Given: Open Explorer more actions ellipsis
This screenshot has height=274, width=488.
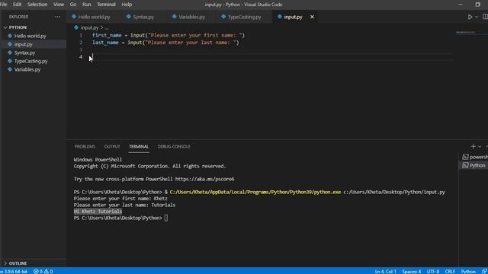Looking at the screenshot, I should coord(58,17).
